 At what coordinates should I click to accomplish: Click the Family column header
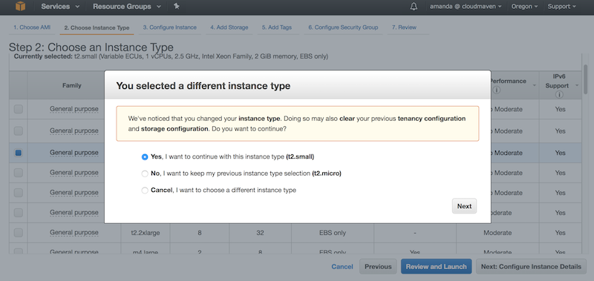pos(71,85)
